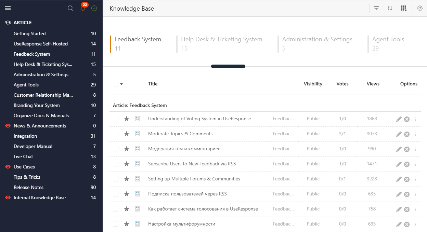The image size is (427, 232).
Task: Edit Subscribe Users to New Feedback article
Action: click(399, 164)
